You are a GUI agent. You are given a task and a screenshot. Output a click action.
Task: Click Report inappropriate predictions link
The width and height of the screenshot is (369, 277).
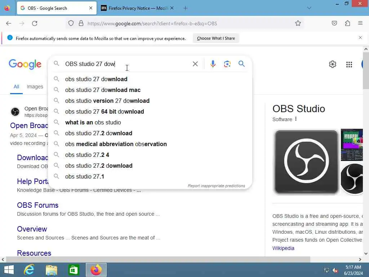[x=216, y=186]
